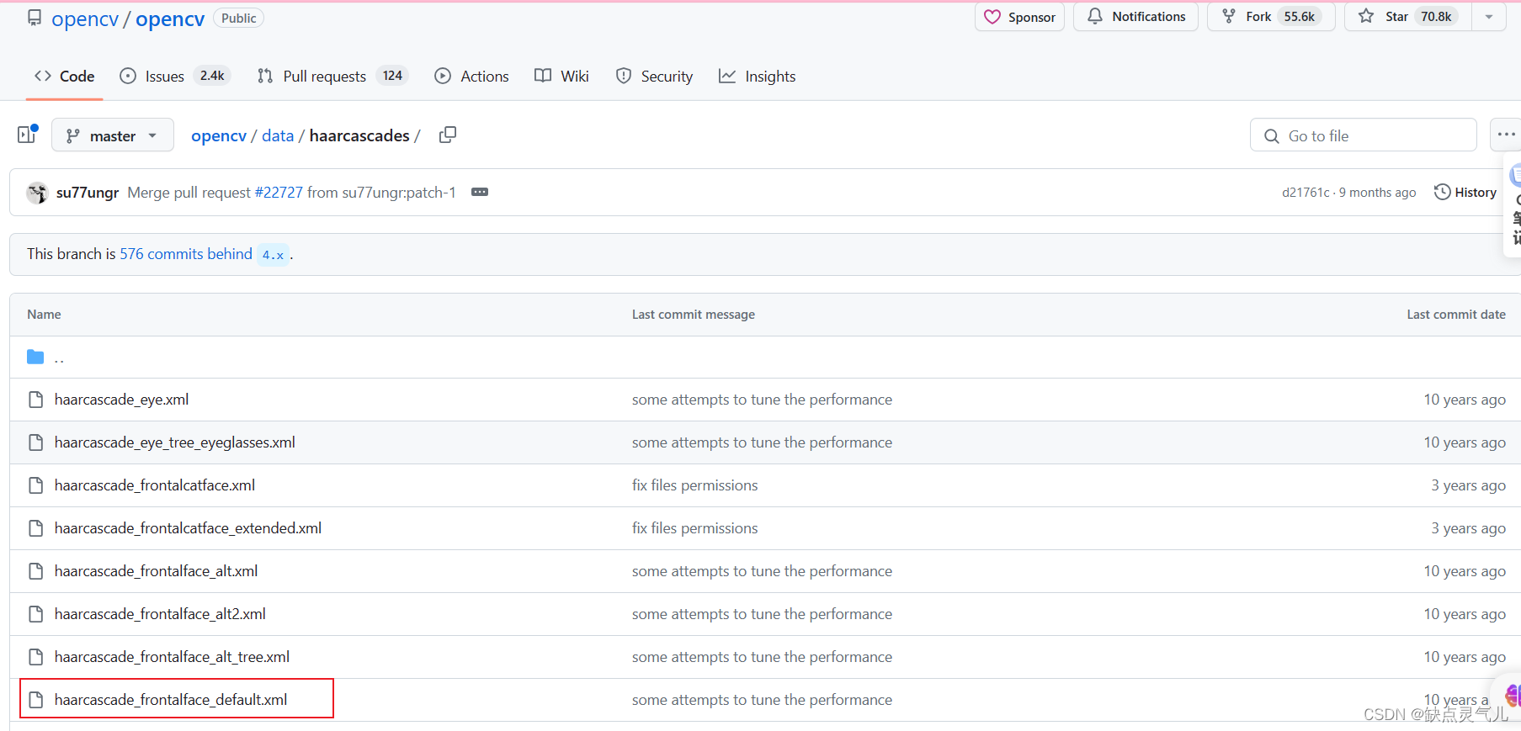Open commit message for haarcascade_eye.xml row
This screenshot has width=1521, height=731.
click(x=762, y=400)
